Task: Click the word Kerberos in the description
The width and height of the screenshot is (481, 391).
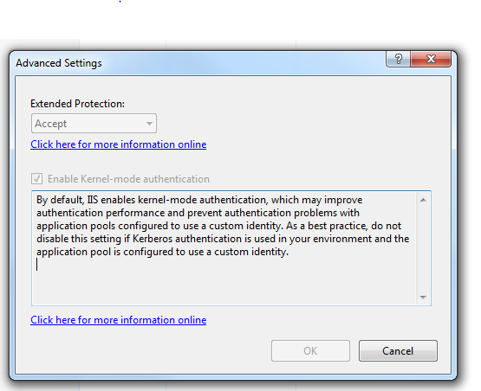Action: click(153, 239)
